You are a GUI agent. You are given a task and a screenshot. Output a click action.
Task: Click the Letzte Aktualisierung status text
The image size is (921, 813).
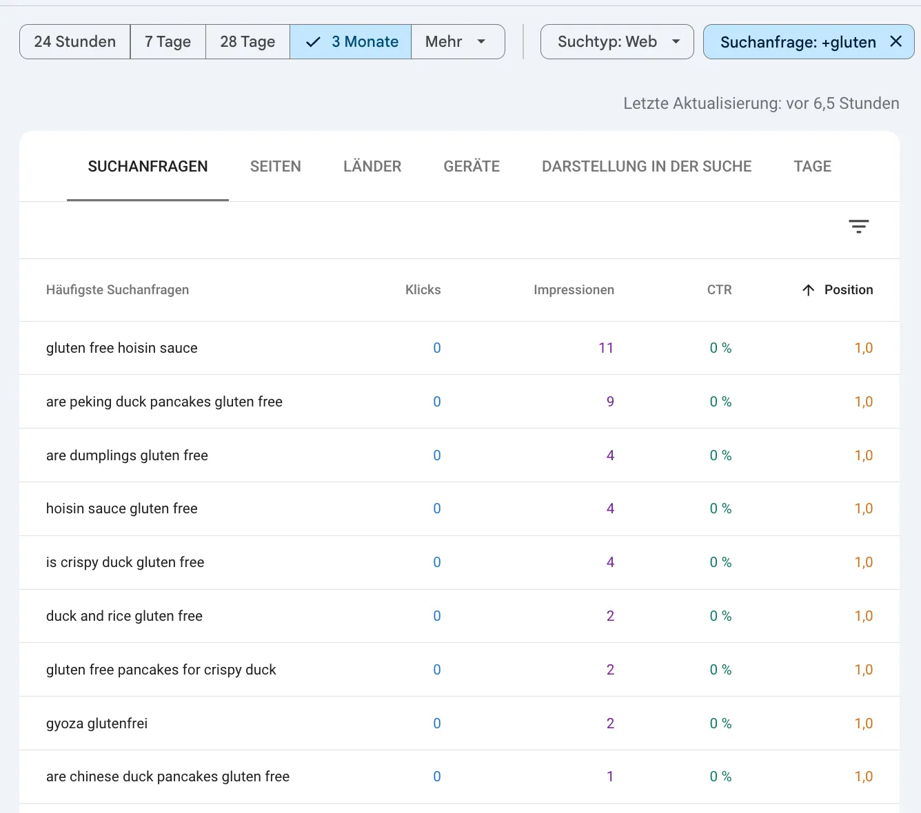[x=761, y=103]
